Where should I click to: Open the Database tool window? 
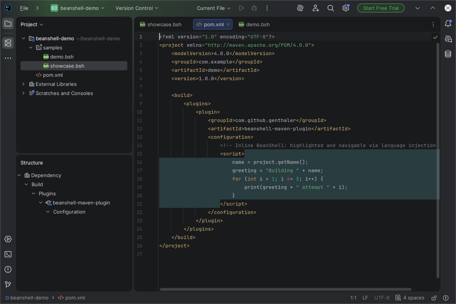(448, 54)
